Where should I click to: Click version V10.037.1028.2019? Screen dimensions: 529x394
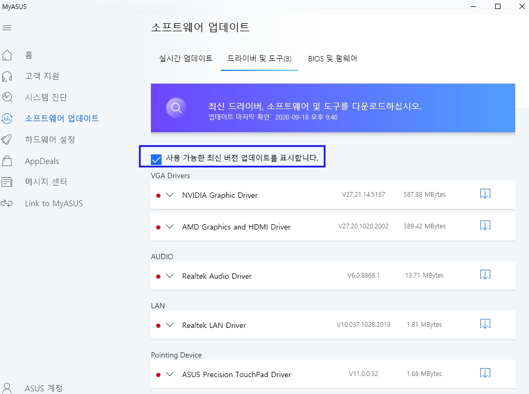pyautogui.click(x=363, y=325)
